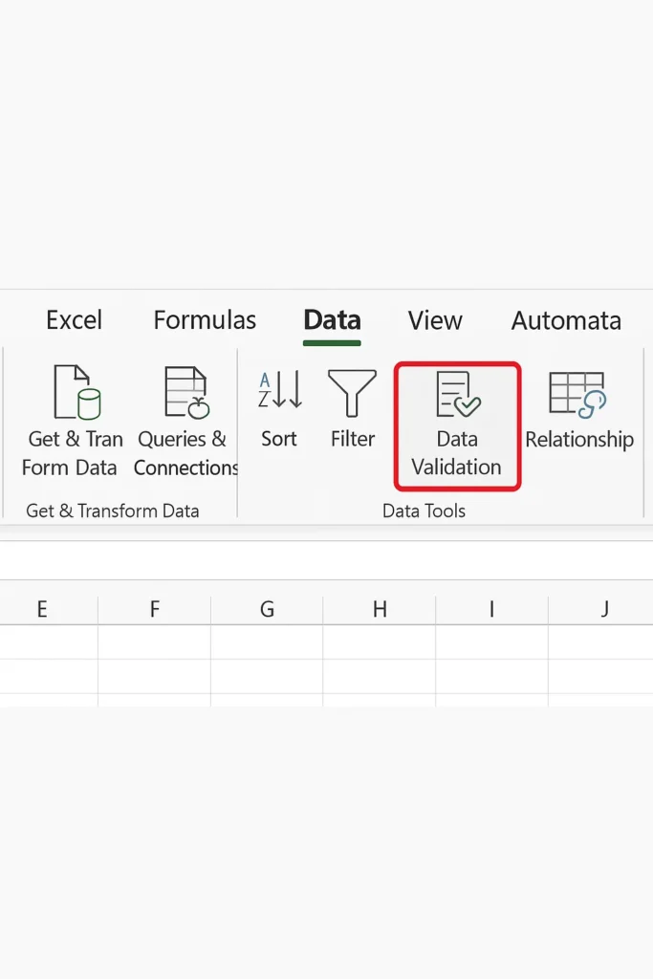Open the Automata tab

point(566,320)
